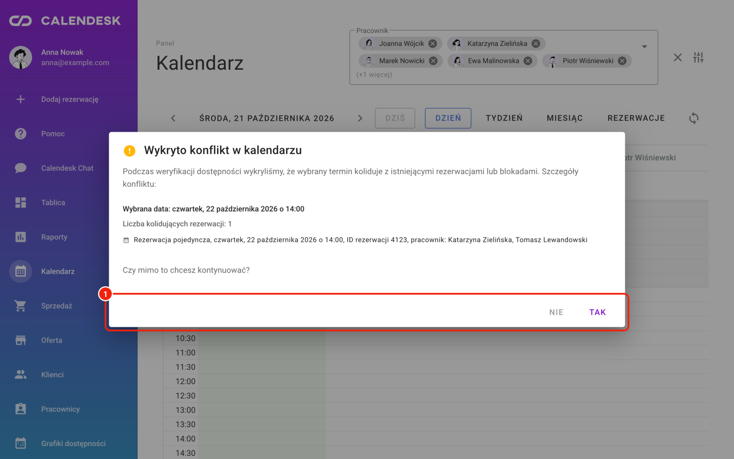The width and height of the screenshot is (734, 459).
Task: Open Raporty chart icon
Action: click(x=21, y=237)
